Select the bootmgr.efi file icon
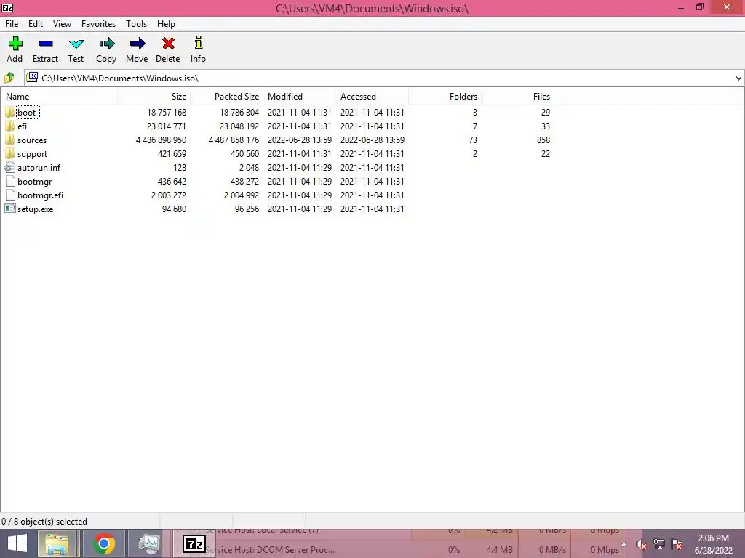This screenshot has height=558, width=745. [x=10, y=195]
